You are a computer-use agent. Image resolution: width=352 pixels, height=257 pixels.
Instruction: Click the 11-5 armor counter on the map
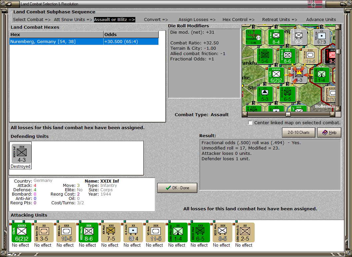310,56
